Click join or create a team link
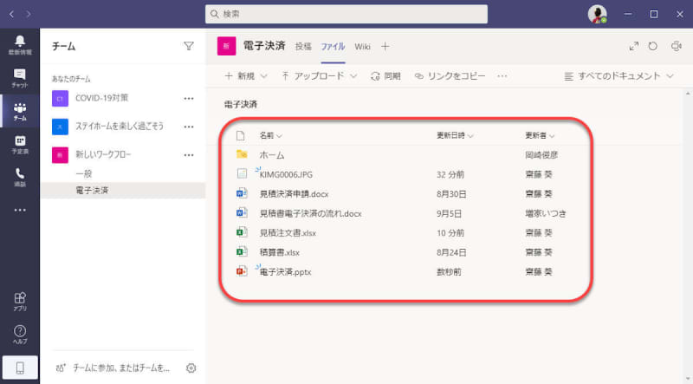This screenshot has width=693, height=384. (113, 368)
